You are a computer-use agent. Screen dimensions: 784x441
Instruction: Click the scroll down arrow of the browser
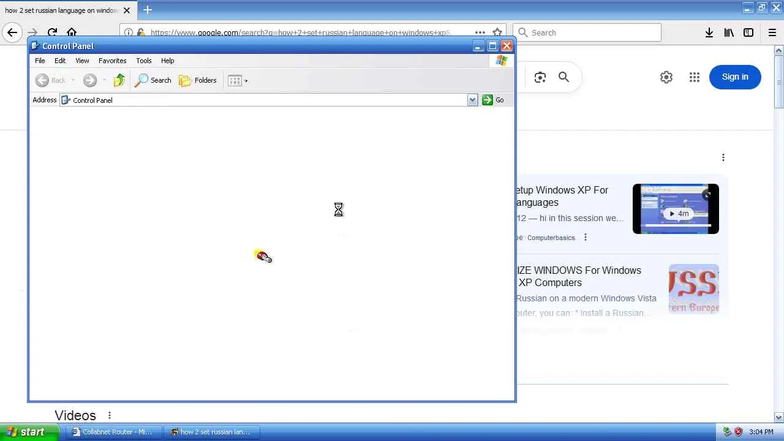coord(779,418)
